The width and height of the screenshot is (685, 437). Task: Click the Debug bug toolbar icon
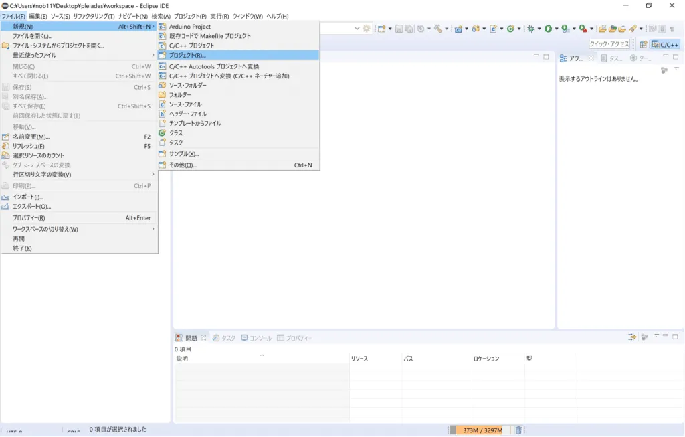tap(530, 29)
